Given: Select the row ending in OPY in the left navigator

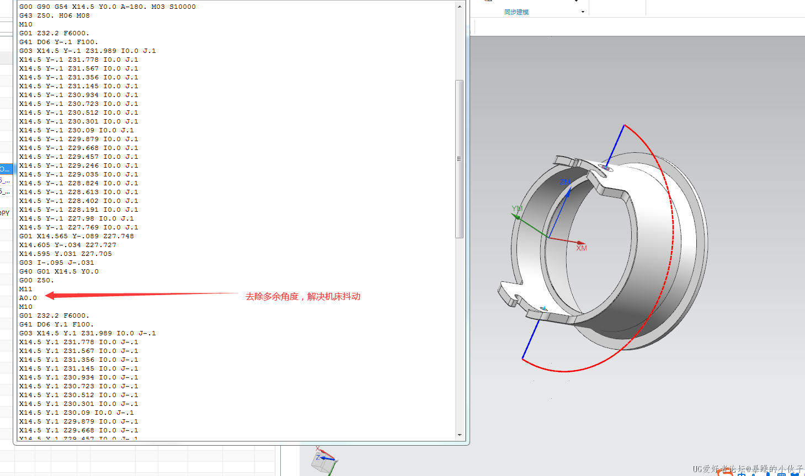Looking at the screenshot, I should [x=5, y=213].
